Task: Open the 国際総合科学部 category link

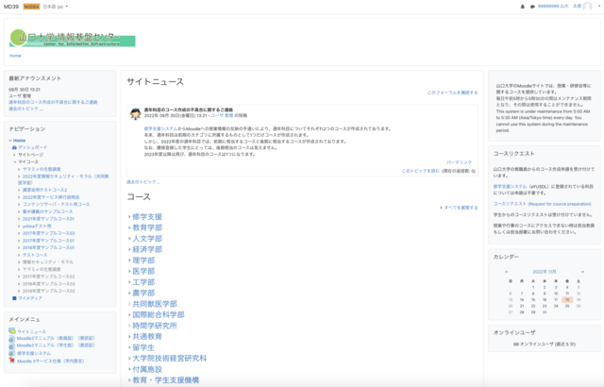Action: pyautogui.click(x=159, y=314)
